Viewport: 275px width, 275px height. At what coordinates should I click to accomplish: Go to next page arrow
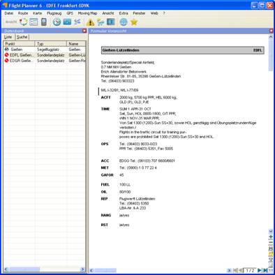pyautogui.click(x=260, y=270)
